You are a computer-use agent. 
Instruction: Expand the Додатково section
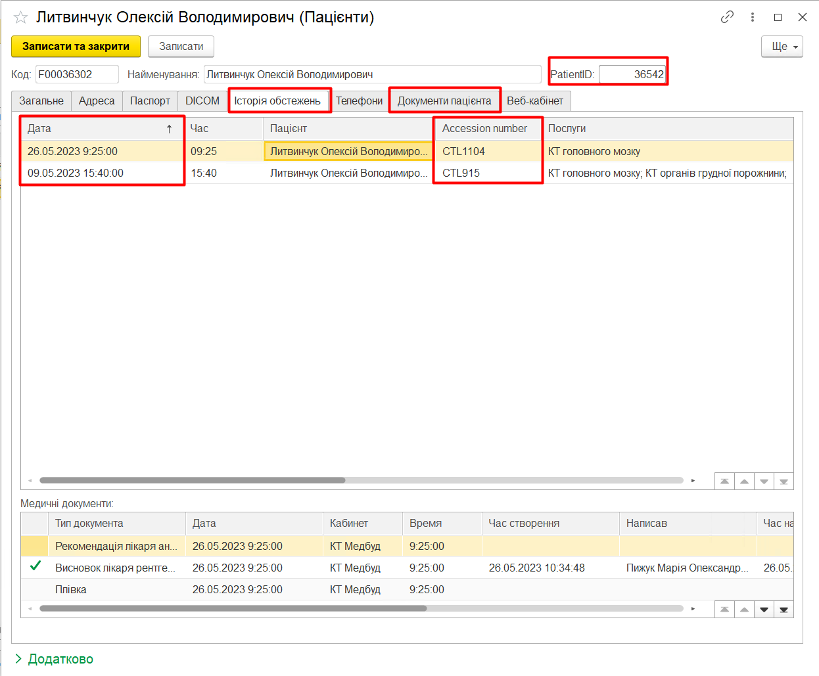[54, 659]
